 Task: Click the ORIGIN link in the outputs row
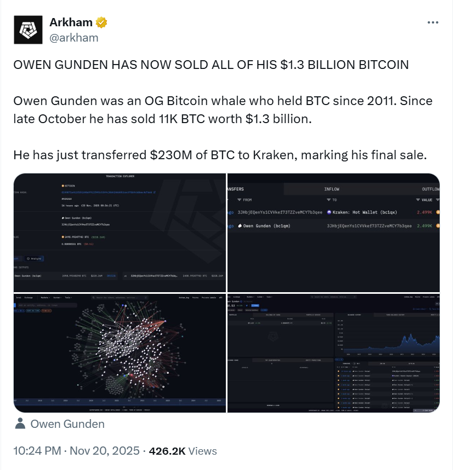click(x=111, y=276)
